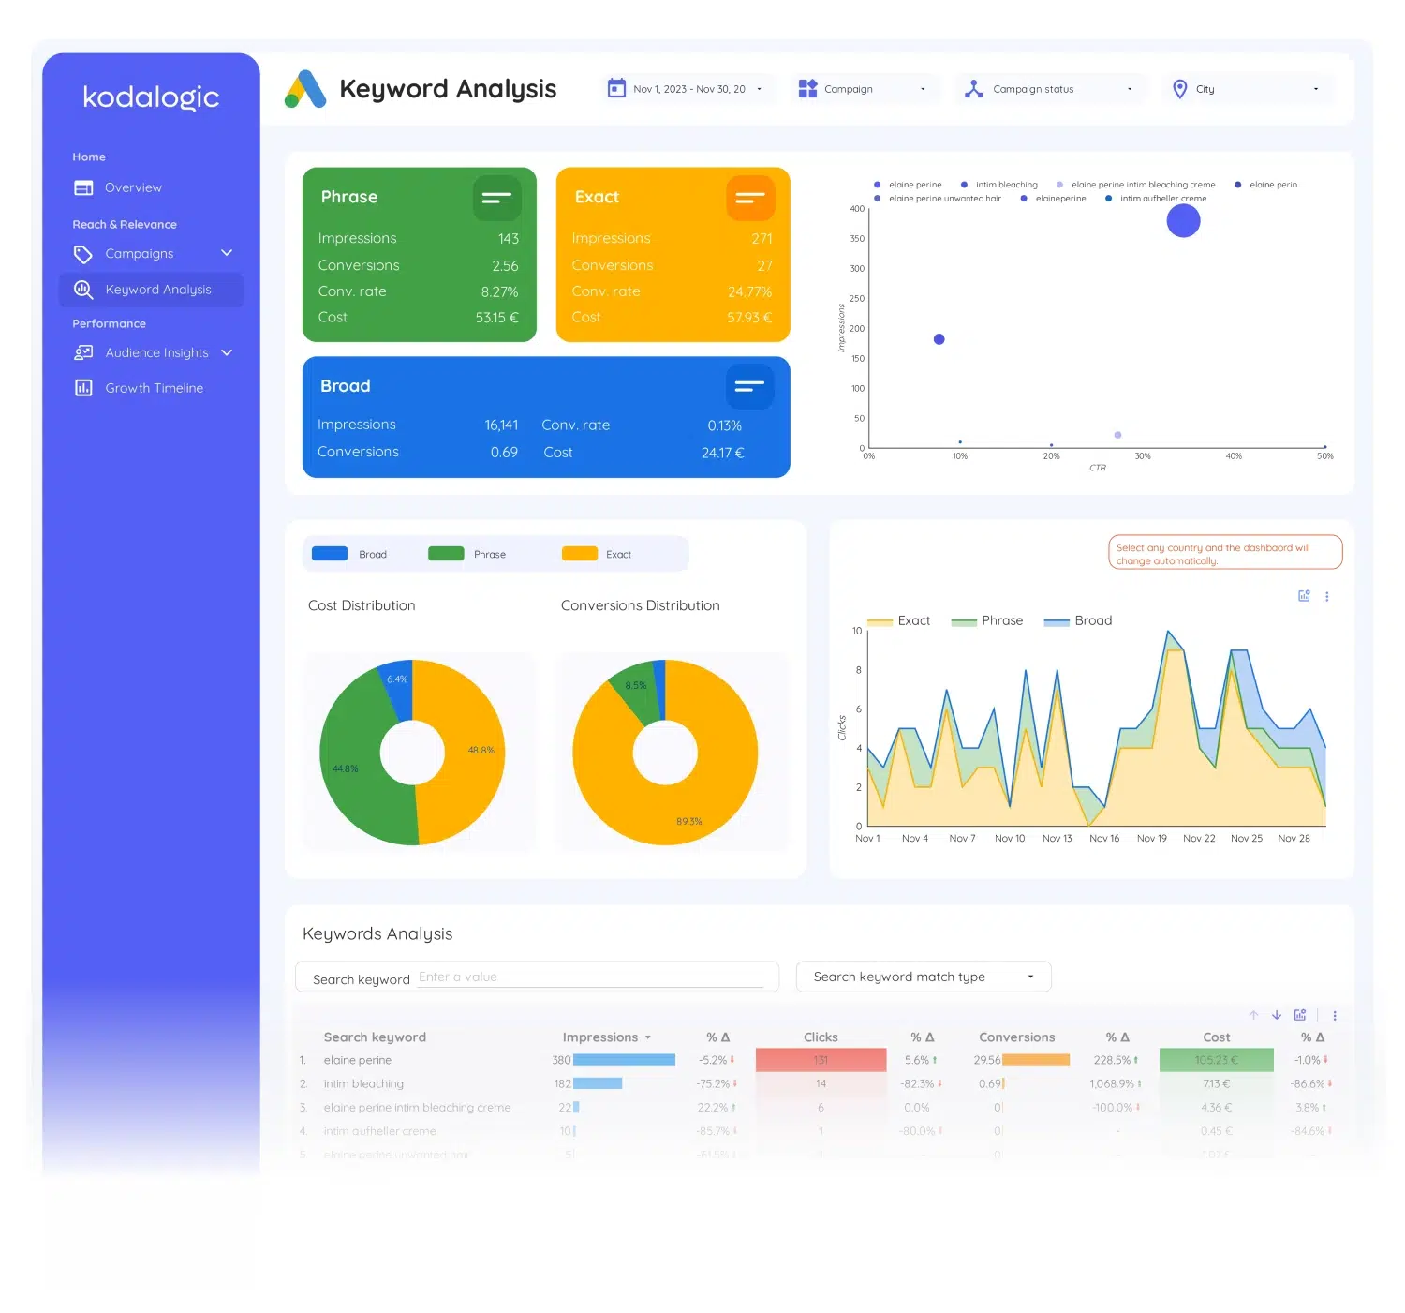
Task: Click the chart export icon above clicks chart
Action: pyautogui.click(x=1304, y=596)
